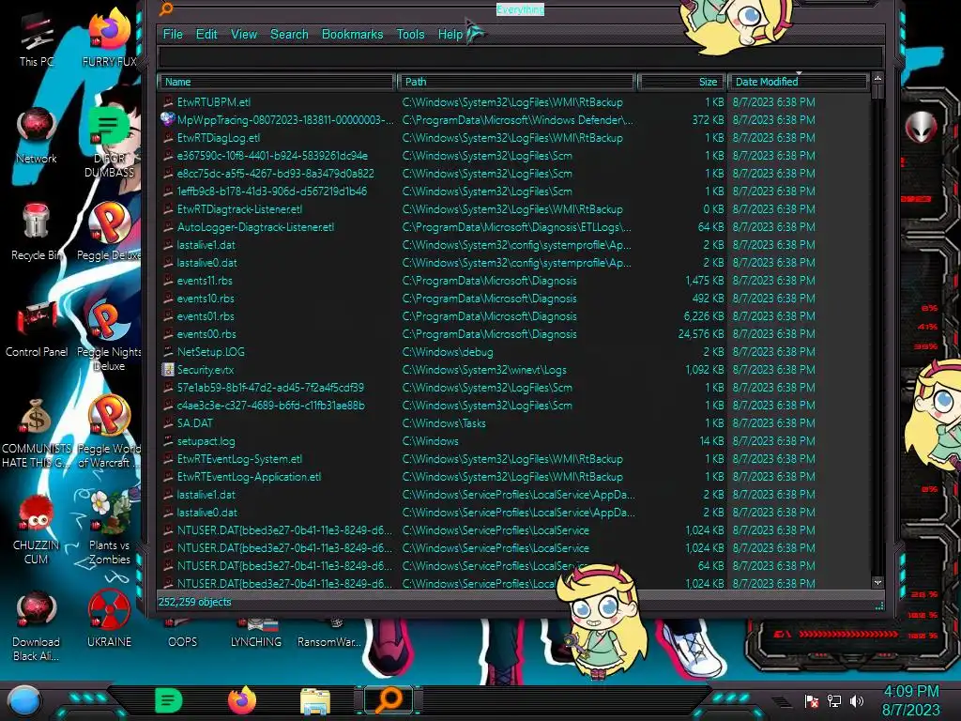This screenshot has width=961, height=721.
Task: Select the Security.evtx file icon
Action: coord(167,370)
